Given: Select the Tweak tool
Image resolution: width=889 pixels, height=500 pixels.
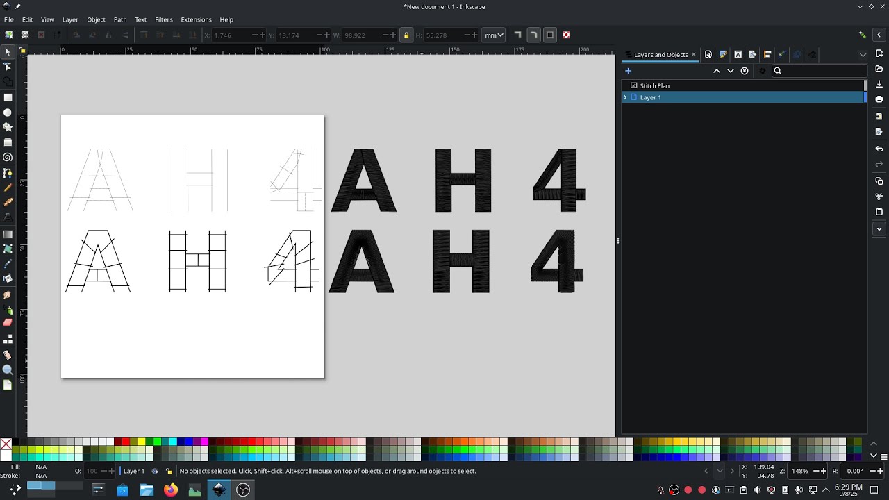Looking at the screenshot, I should [x=8, y=295].
